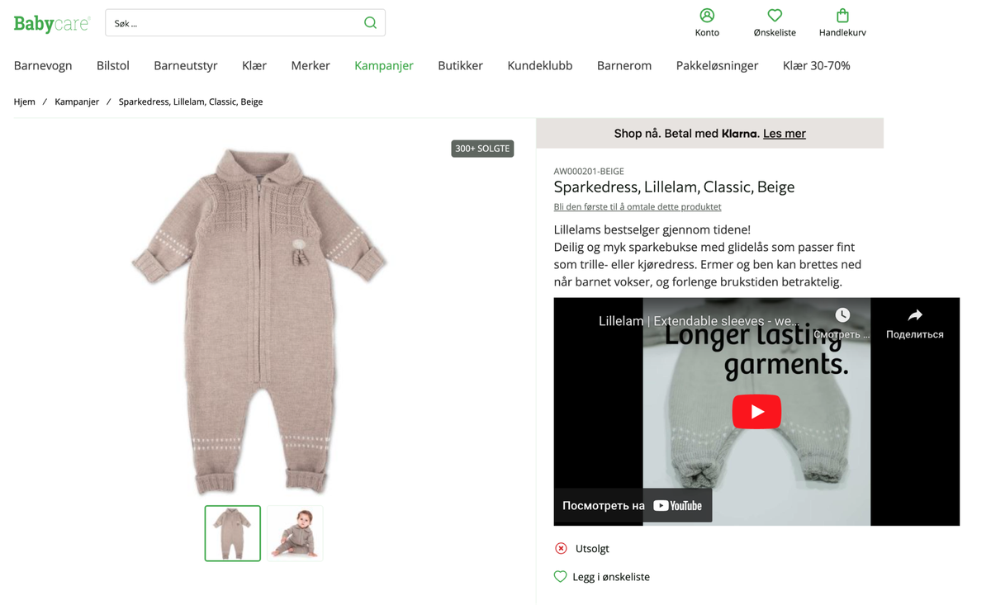Viewport: 991px width, 605px height.
Task: Click the Utsolgt status text
Action: pyautogui.click(x=592, y=548)
